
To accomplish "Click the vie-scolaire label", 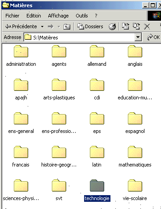I will click(135, 198).
